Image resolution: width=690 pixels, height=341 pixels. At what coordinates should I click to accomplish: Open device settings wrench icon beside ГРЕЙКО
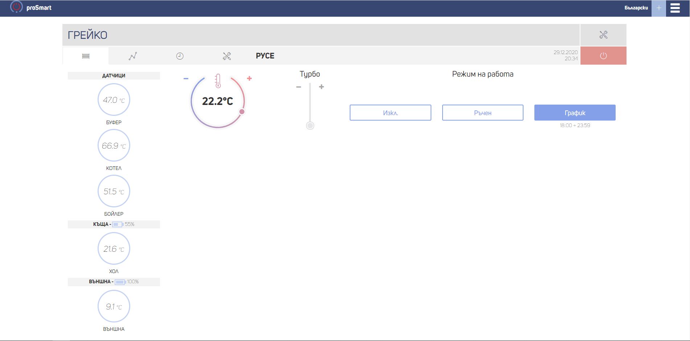click(x=603, y=35)
